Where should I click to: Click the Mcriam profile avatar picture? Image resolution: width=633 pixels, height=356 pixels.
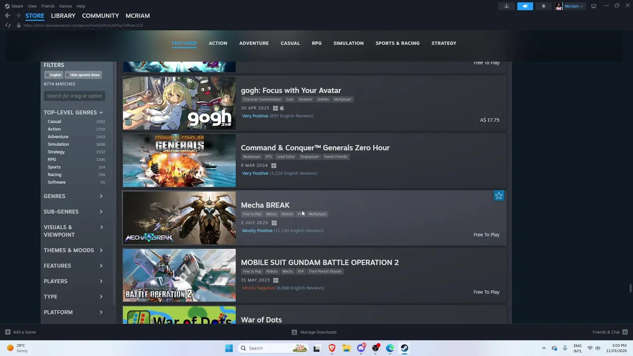(x=559, y=6)
